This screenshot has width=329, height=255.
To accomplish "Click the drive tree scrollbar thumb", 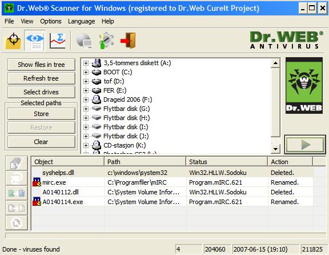I will [275, 102].
